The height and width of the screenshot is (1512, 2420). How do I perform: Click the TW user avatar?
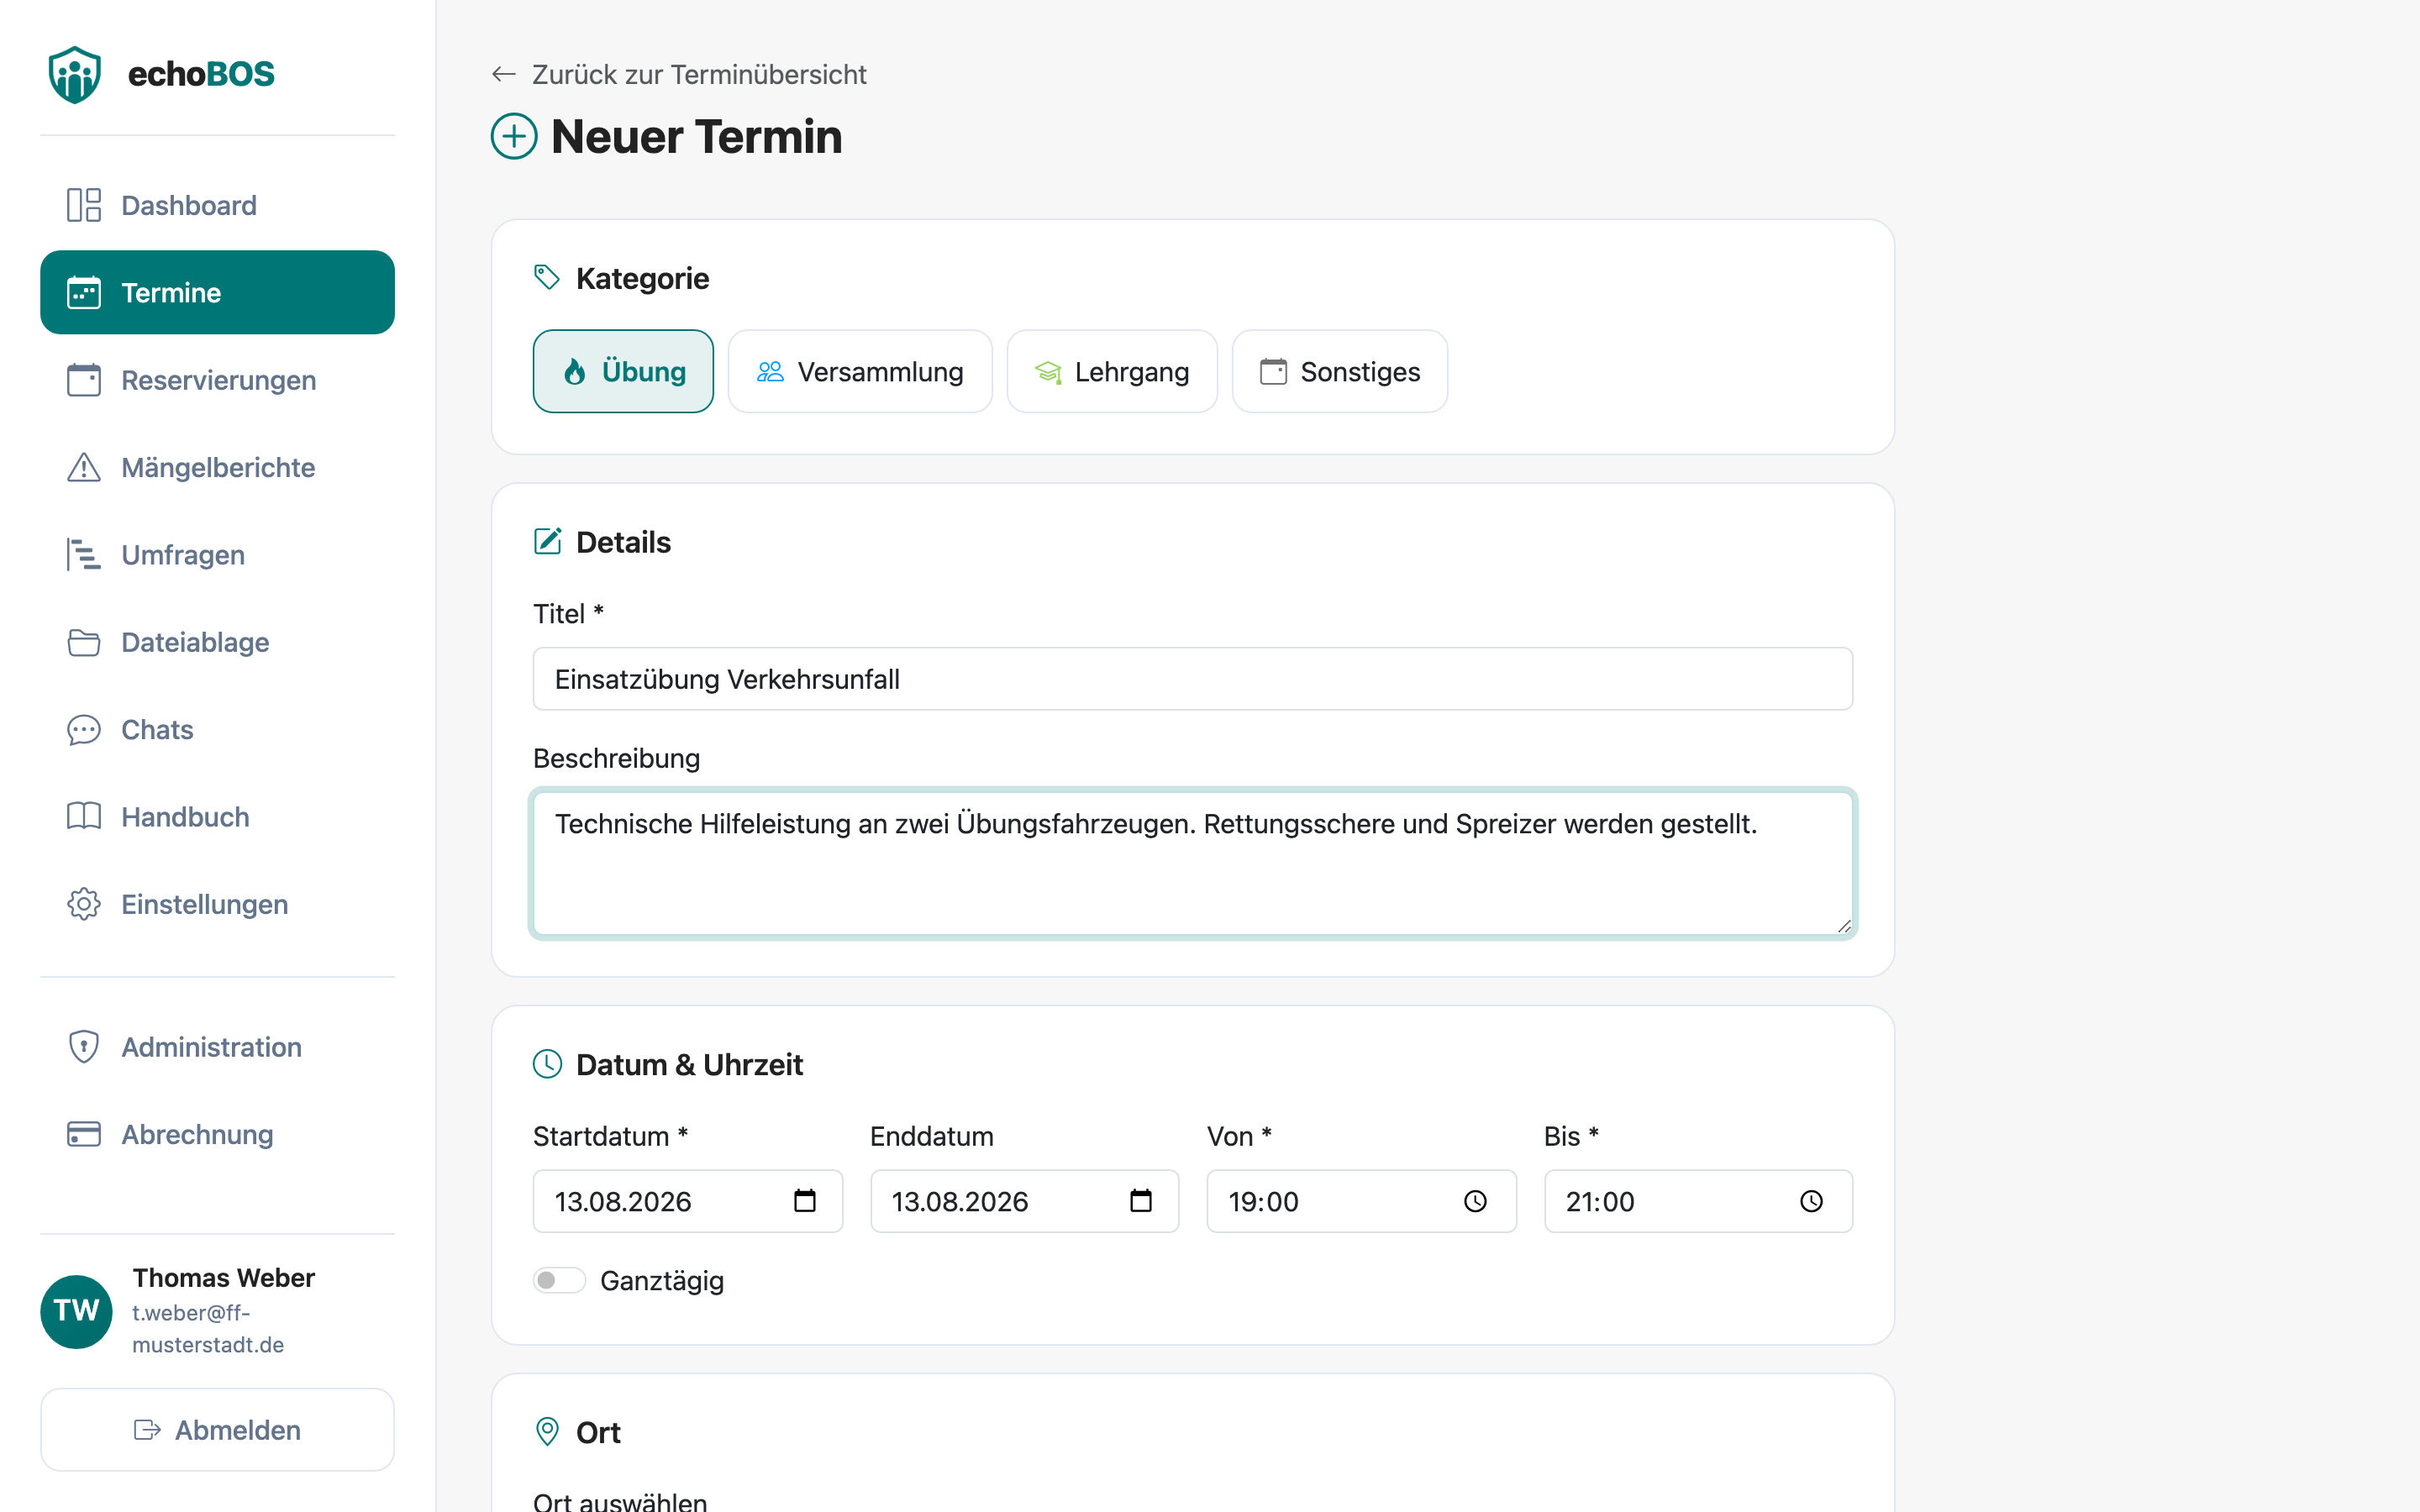point(76,1311)
